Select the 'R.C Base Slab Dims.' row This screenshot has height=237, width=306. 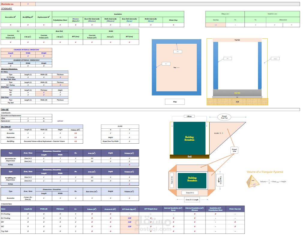[x=34, y=79]
